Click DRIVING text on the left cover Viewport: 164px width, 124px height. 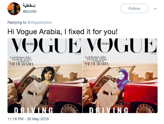tap(33, 110)
